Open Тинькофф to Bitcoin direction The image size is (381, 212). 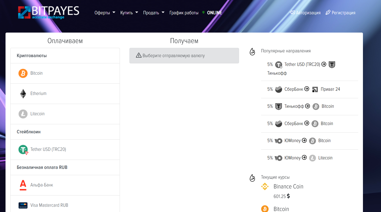coord(310,107)
